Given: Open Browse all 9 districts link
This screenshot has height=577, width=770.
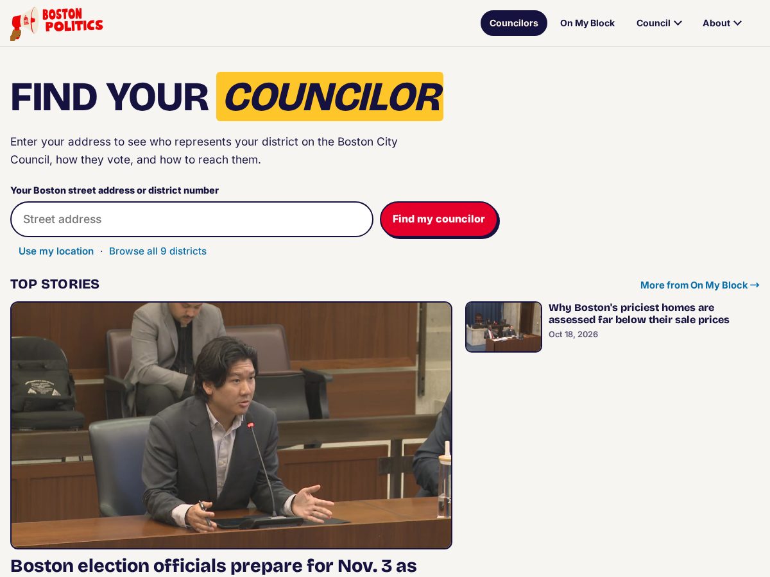Looking at the screenshot, I should pyautogui.click(x=158, y=251).
